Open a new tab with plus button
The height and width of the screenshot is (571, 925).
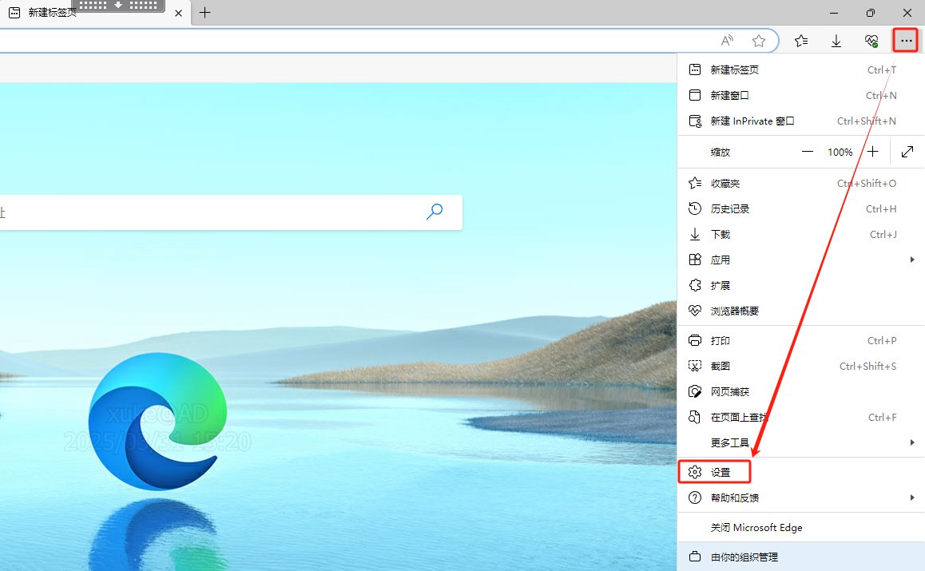pos(205,13)
